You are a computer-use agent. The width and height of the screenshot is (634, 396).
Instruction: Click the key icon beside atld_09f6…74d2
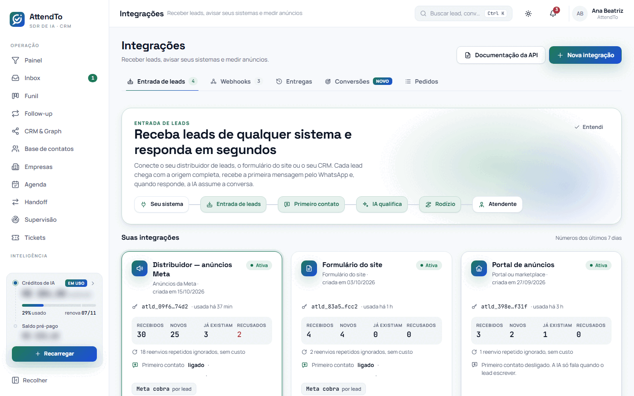135,307
